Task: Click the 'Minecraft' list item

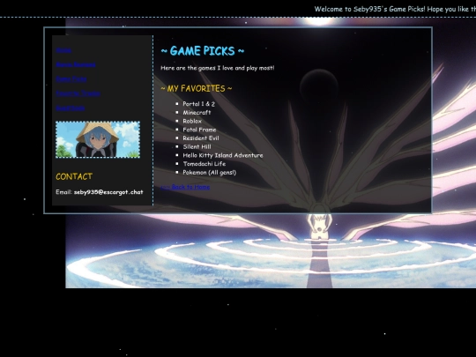Action: [197, 112]
